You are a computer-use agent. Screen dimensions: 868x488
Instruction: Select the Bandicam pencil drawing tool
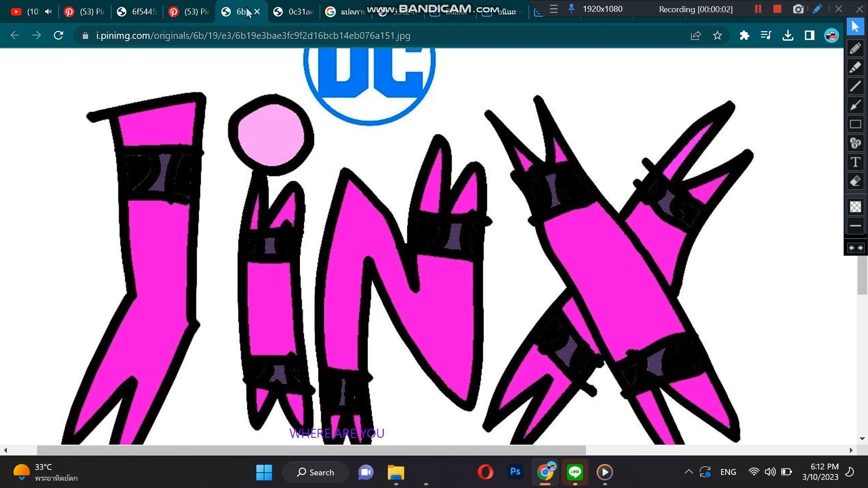tap(855, 48)
